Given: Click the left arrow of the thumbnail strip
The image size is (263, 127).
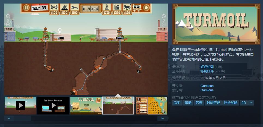Looking at the screenshot, I should (9, 119).
